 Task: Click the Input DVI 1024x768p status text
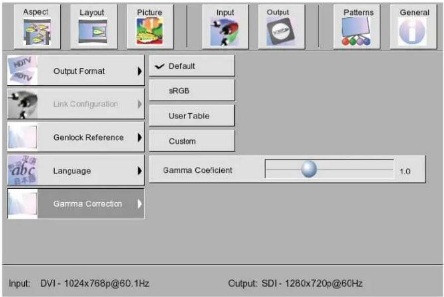click(x=79, y=283)
